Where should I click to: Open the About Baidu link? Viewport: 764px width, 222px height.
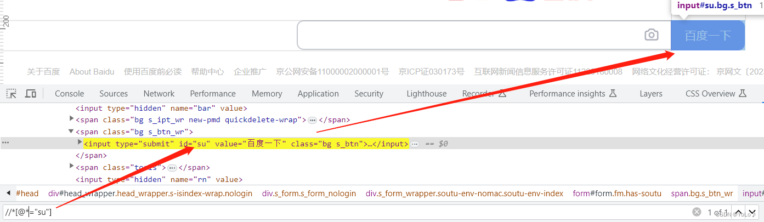[92, 72]
